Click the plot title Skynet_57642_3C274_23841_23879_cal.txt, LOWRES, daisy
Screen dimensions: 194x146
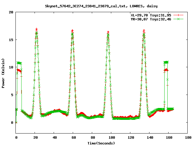(101, 6)
